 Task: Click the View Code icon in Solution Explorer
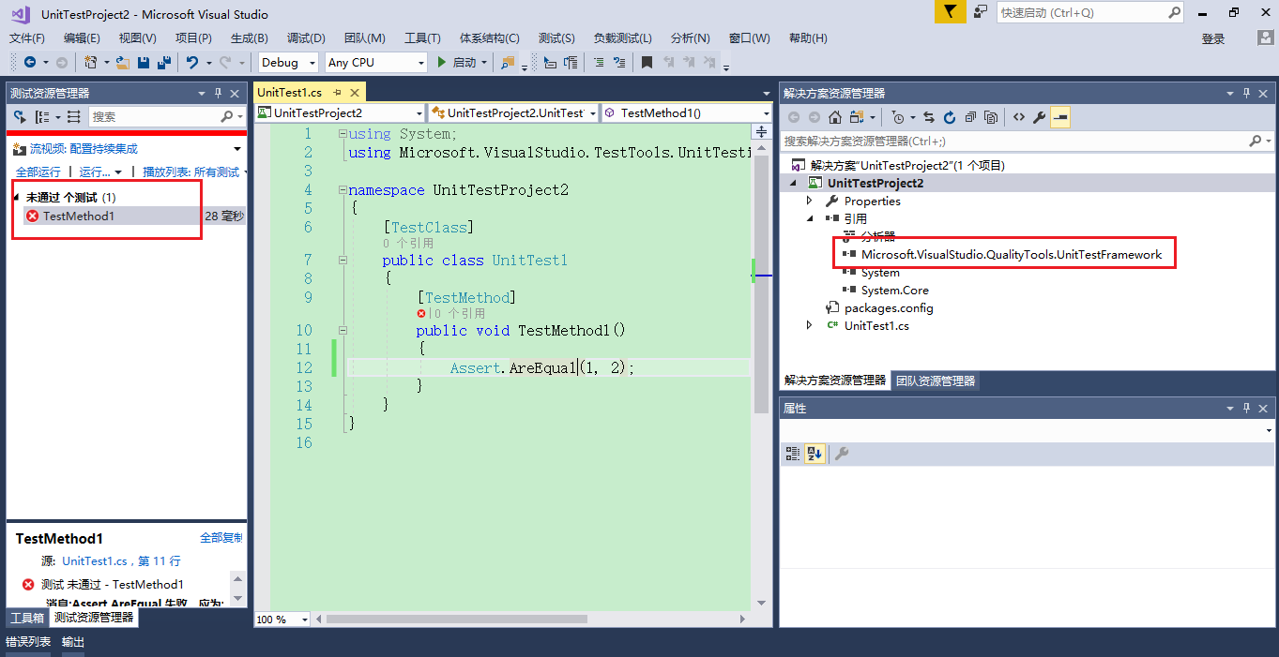(x=1018, y=117)
